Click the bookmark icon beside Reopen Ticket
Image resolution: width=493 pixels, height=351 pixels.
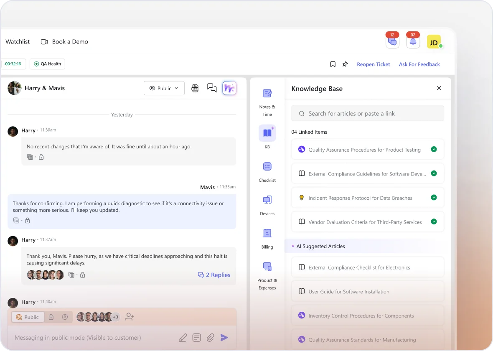click(333, 64)
